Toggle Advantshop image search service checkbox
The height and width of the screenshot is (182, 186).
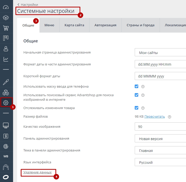point(136,95)
